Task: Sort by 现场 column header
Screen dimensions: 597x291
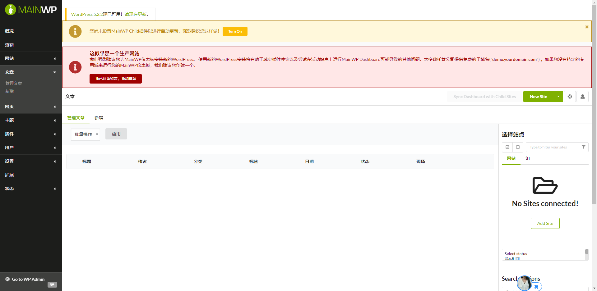Action: pos(421,161)
